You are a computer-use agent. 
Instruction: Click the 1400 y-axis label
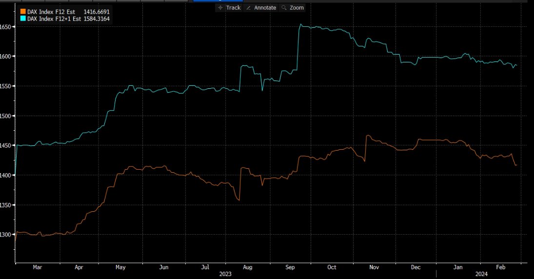(x=6, y=175)
